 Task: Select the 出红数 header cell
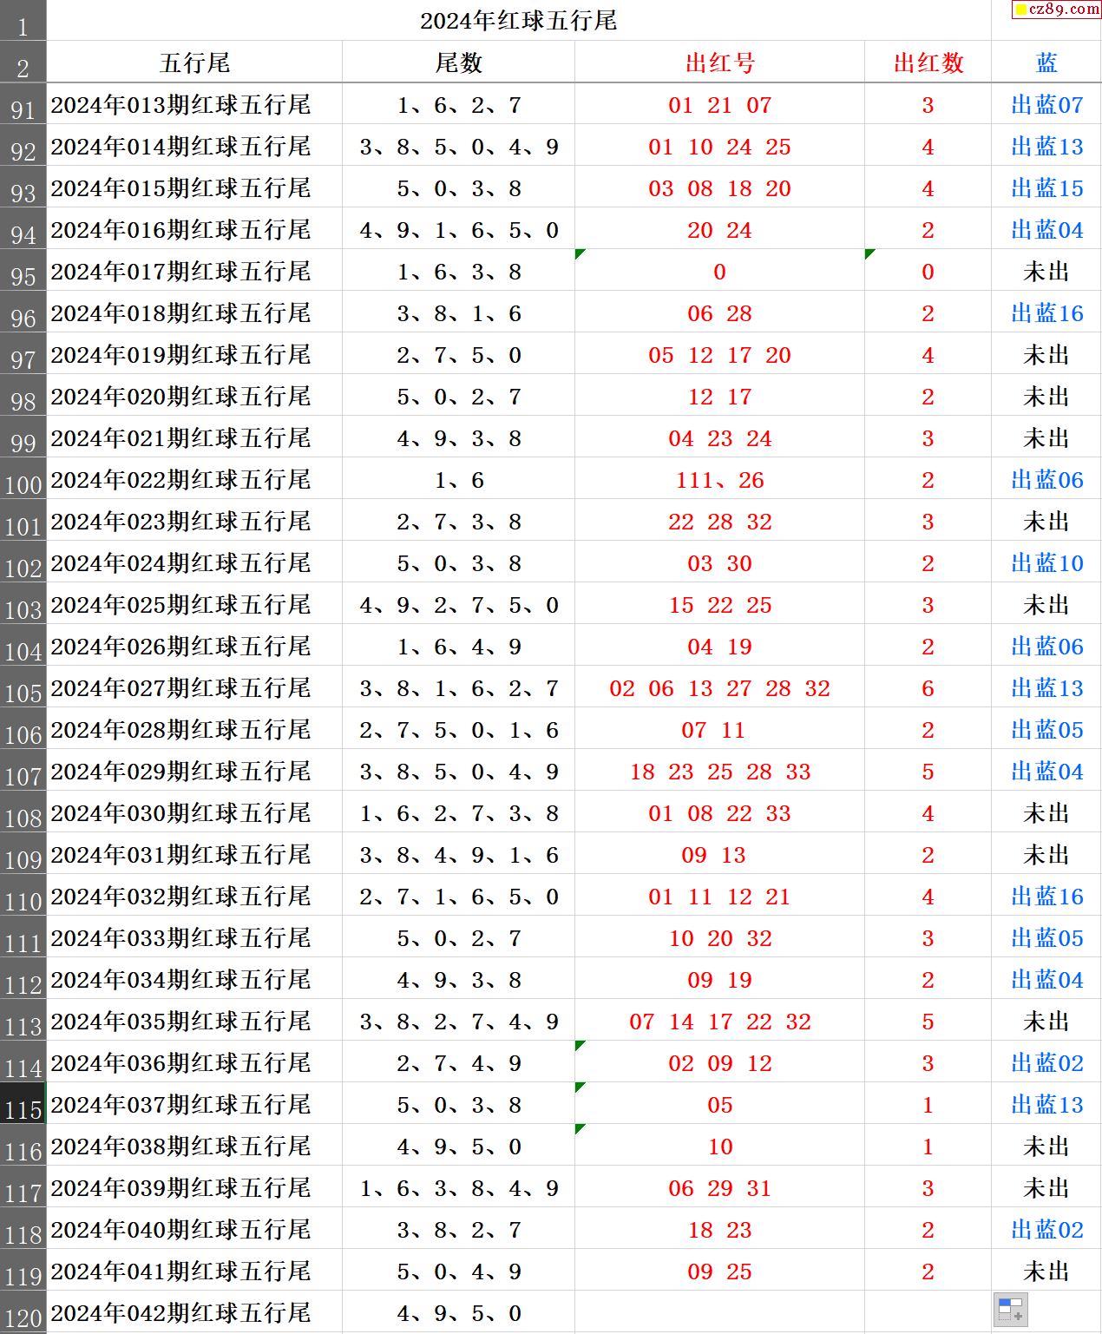(x=928, y=62)
